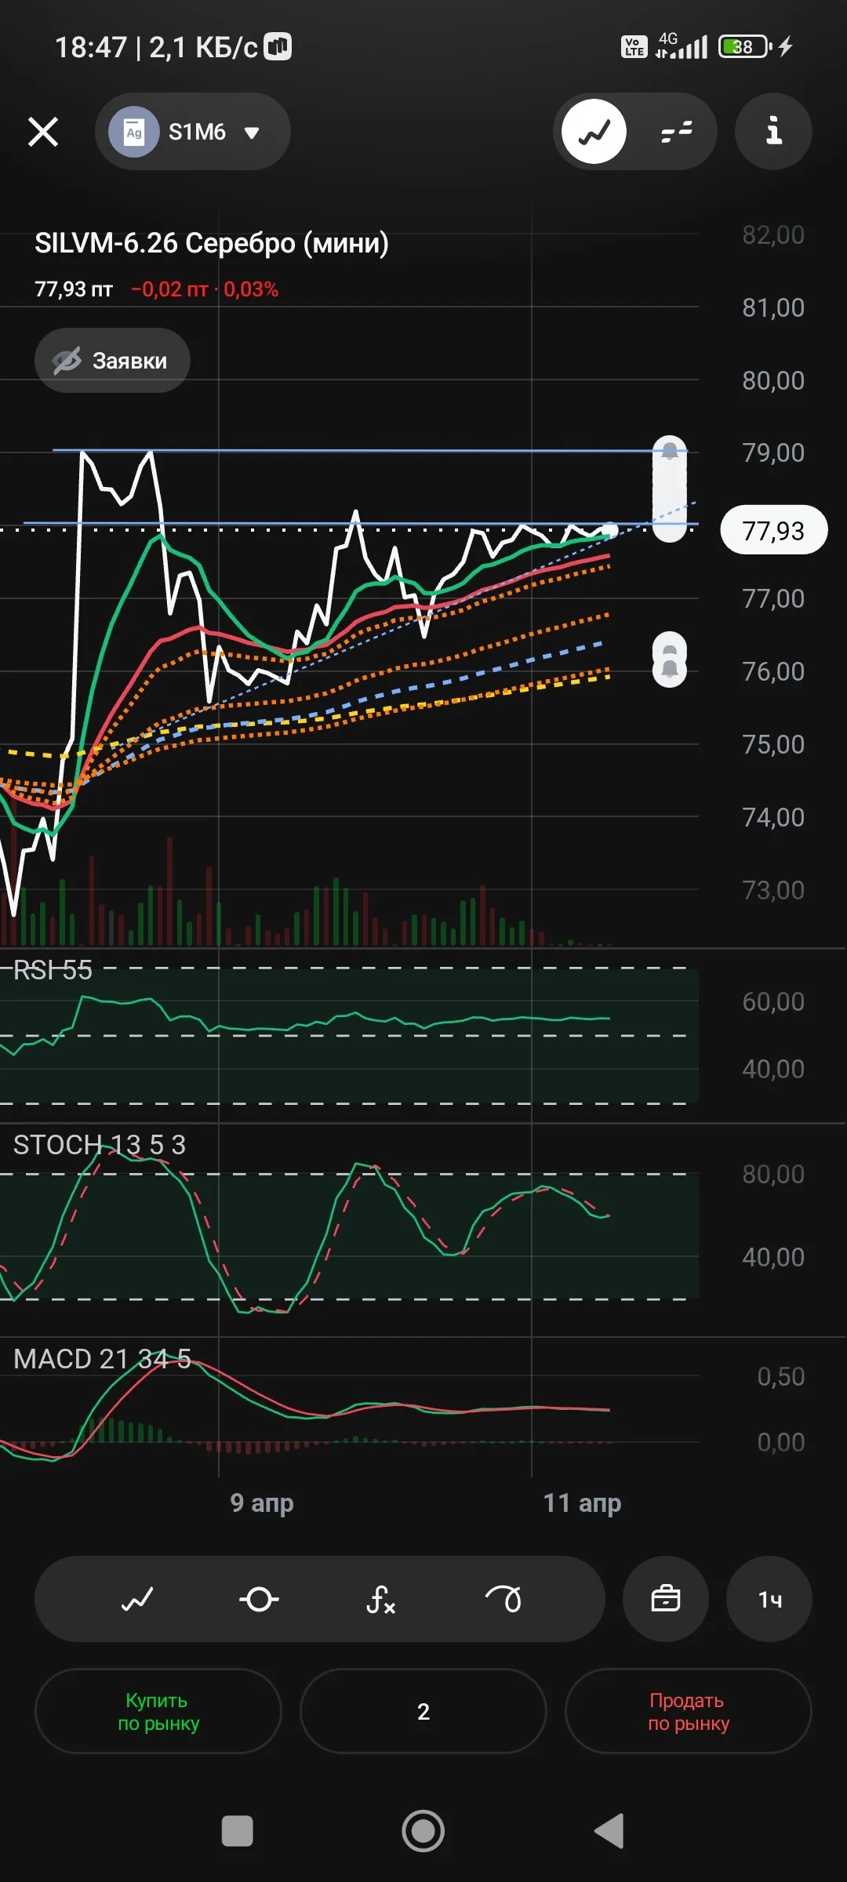Open indicators fx function button

coord(381,1599)
